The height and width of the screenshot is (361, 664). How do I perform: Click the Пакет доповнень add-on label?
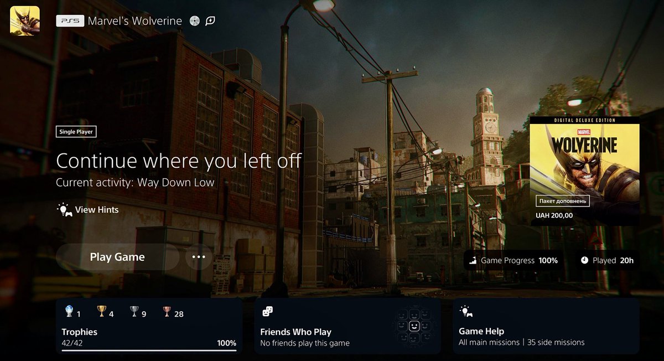563,201
